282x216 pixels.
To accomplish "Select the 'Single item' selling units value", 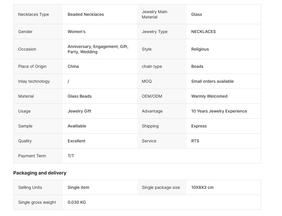I will point(78,187).
